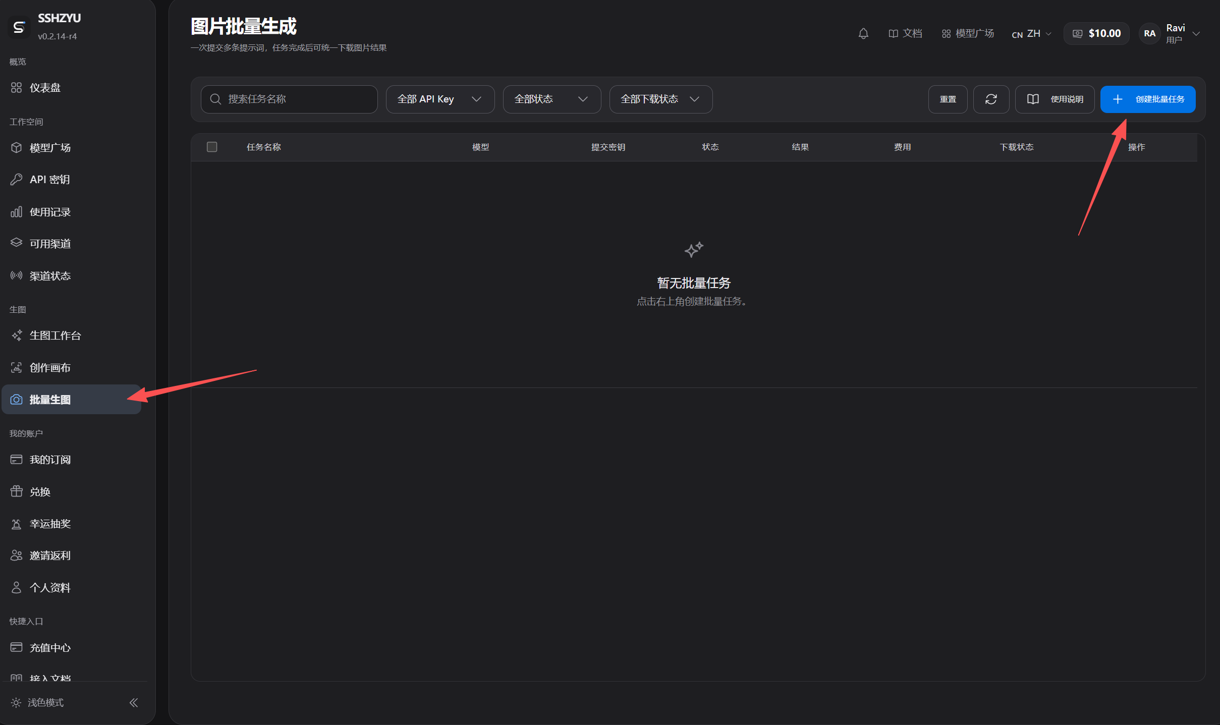Open 模型广场 link in top header
This screenshot has width=1220, height=725.
968,33
